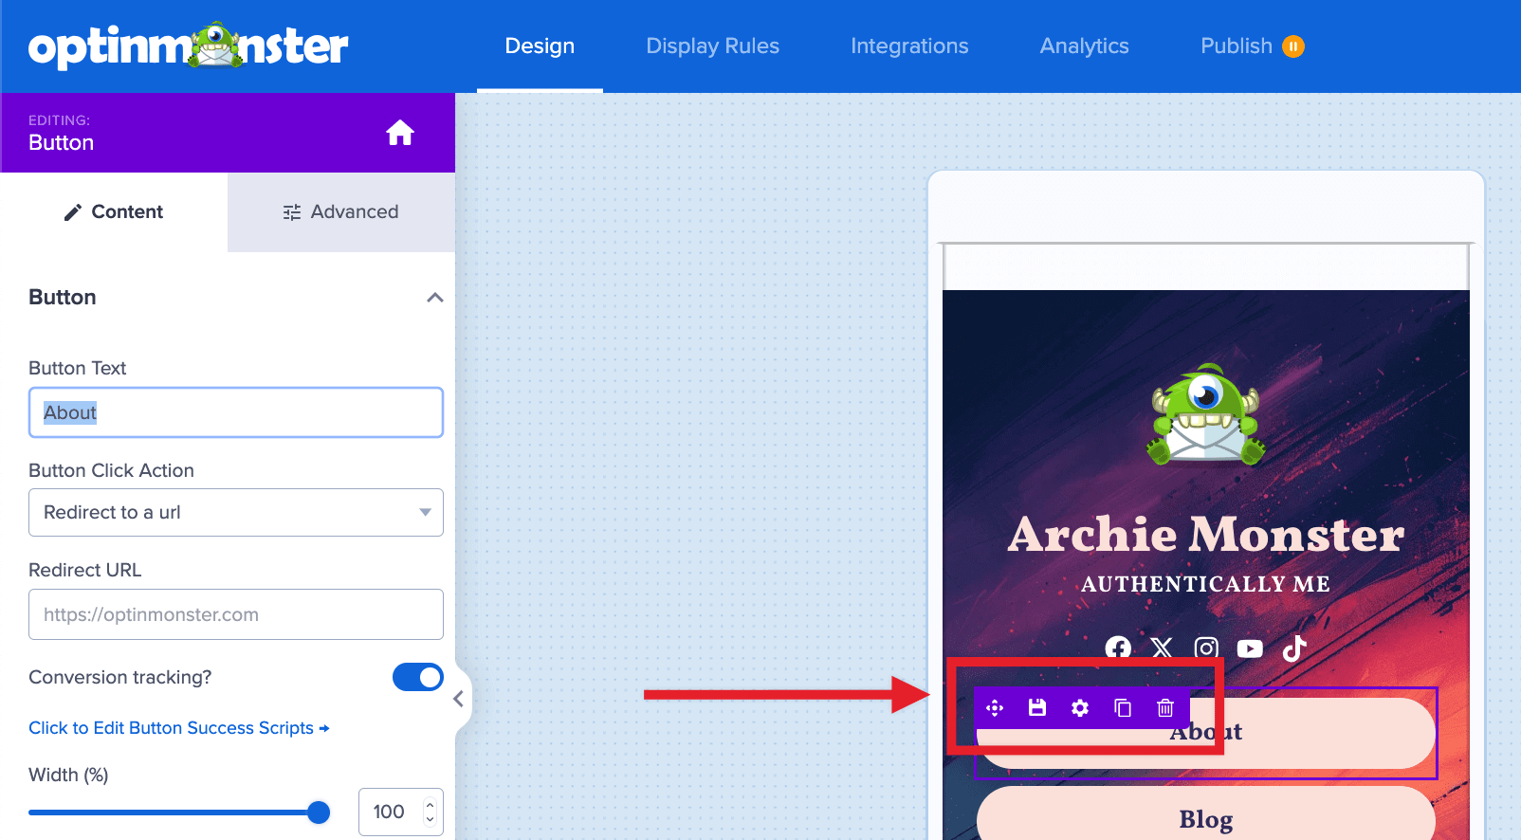Click the Instagram social icon
This screenshot has height=840, width=1521.
1206,648
